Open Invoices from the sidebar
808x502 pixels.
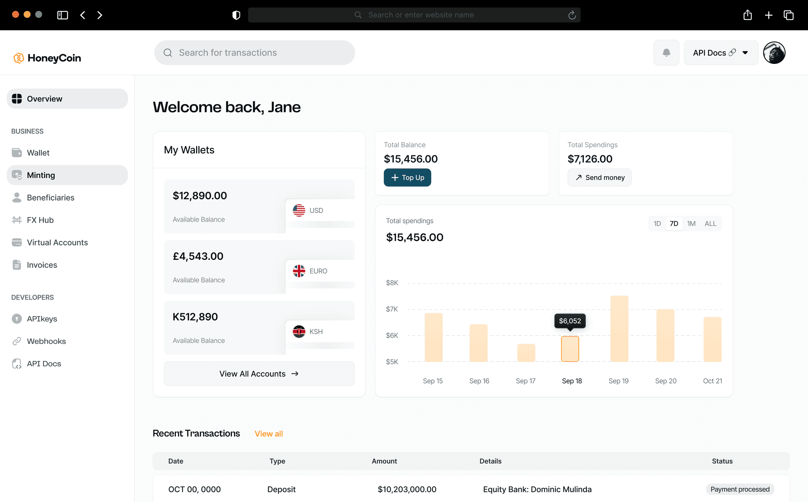click(42, 265)
